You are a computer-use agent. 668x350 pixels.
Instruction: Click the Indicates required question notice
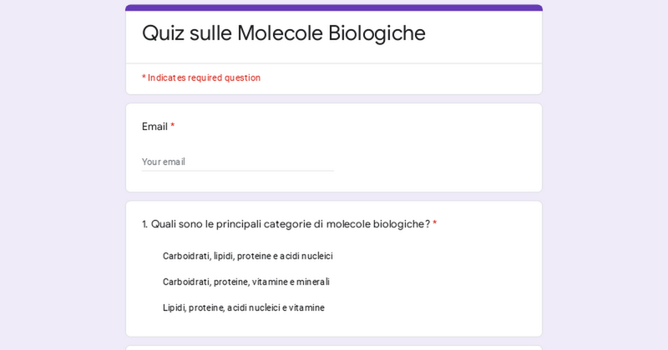[x=201, y=77]
